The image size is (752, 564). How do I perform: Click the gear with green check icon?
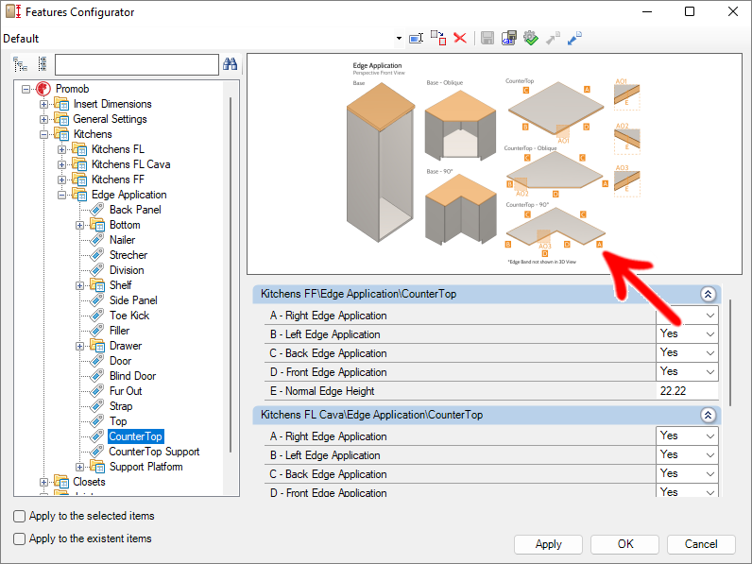tap(530, 39)
